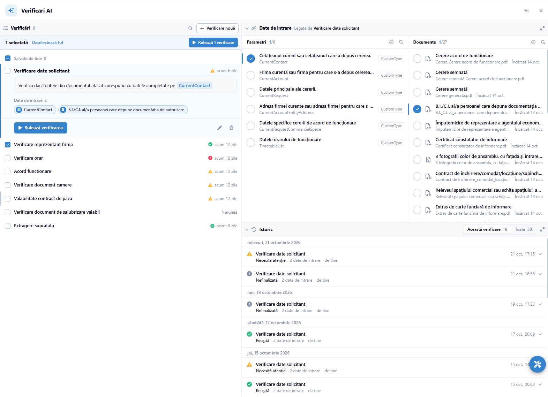Collapse the Date de intrare section chevron
The width and height of the screenshot is (548, 397).
tap(247, 28)
